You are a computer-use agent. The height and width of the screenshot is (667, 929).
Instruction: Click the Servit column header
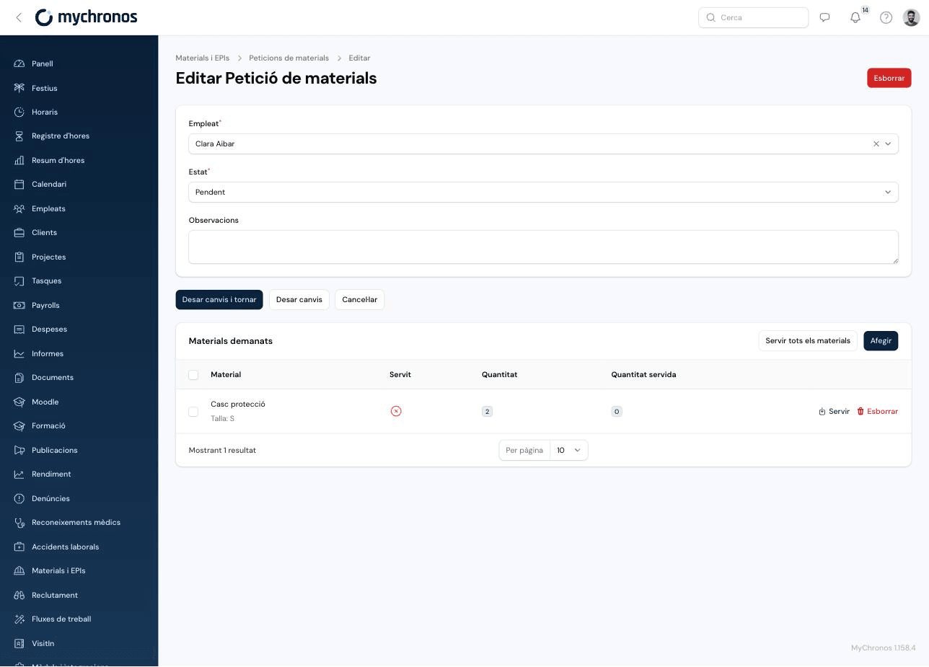tap(400, 374)
